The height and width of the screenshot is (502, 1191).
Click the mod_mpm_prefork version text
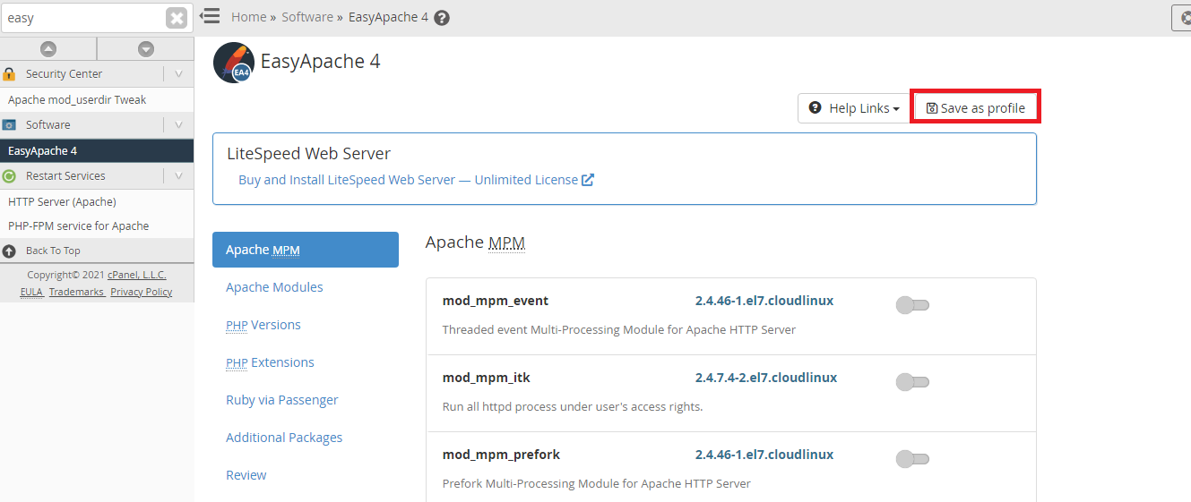(764, 455)
